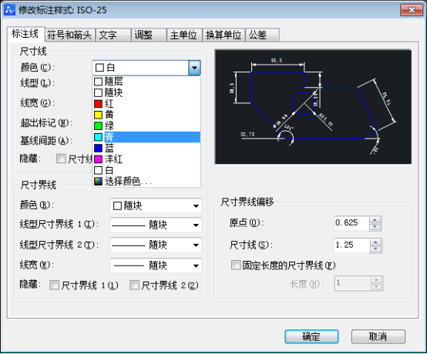Image resolution: width=427 pixels, height=354 pixels.
Task: Switch to the 符号和箭头 tab
Action: 69,35
